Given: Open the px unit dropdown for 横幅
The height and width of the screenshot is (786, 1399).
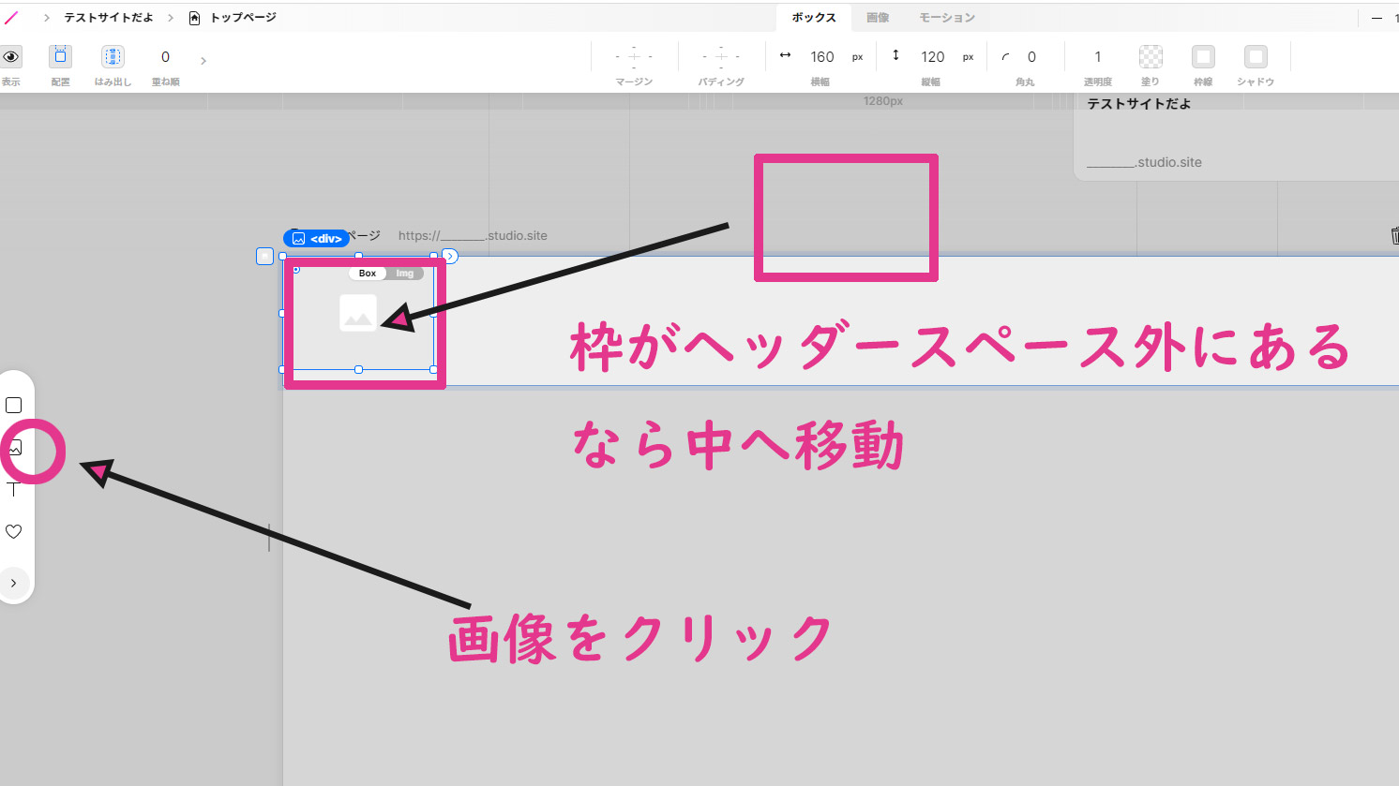Looking at the screenshot, I should [857, 57].
